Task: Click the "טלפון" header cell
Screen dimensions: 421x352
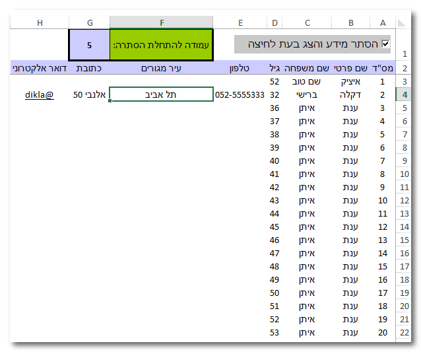Action: (240, 67)
